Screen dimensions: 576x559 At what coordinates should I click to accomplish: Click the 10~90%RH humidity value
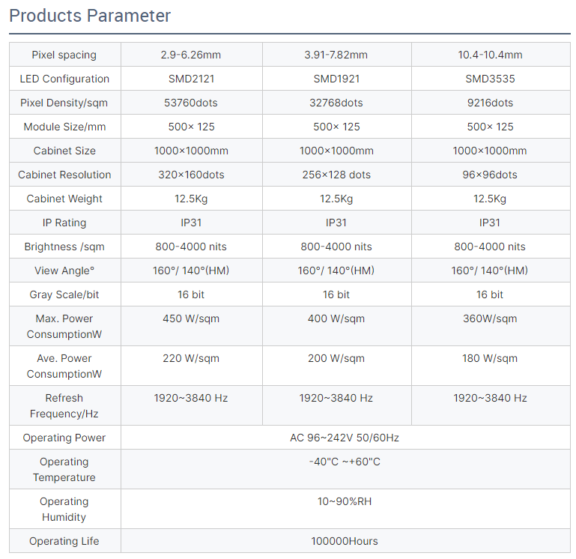click(x=345, y=501)
